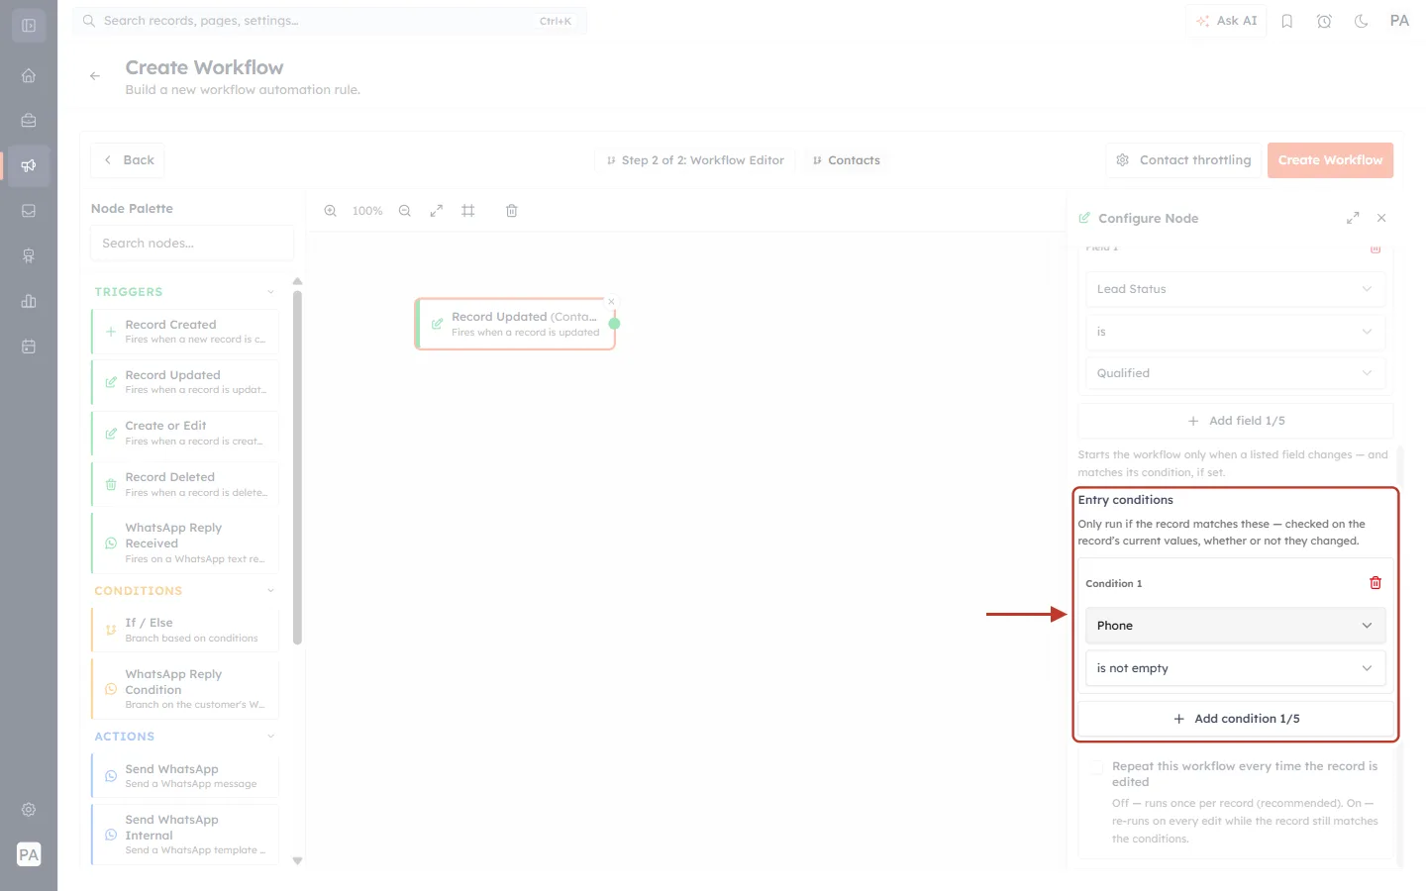Select the If / Else condition node
1426x891 pixels.
pyautogui.click(x=185, y=630)
